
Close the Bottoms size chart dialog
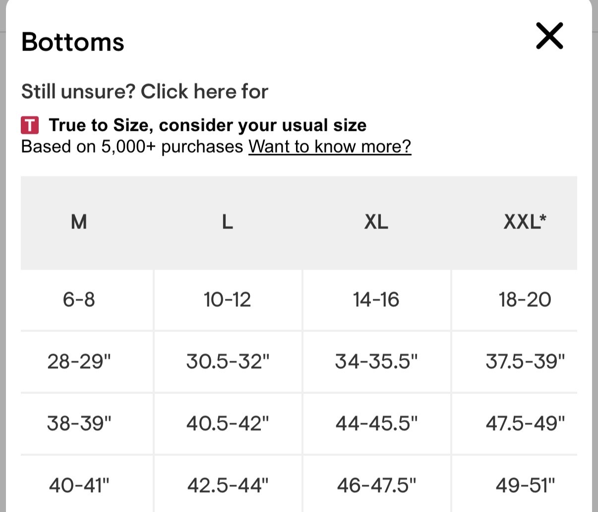point(549,36)
